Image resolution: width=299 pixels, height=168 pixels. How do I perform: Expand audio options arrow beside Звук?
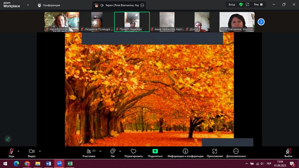pos(18,151)
